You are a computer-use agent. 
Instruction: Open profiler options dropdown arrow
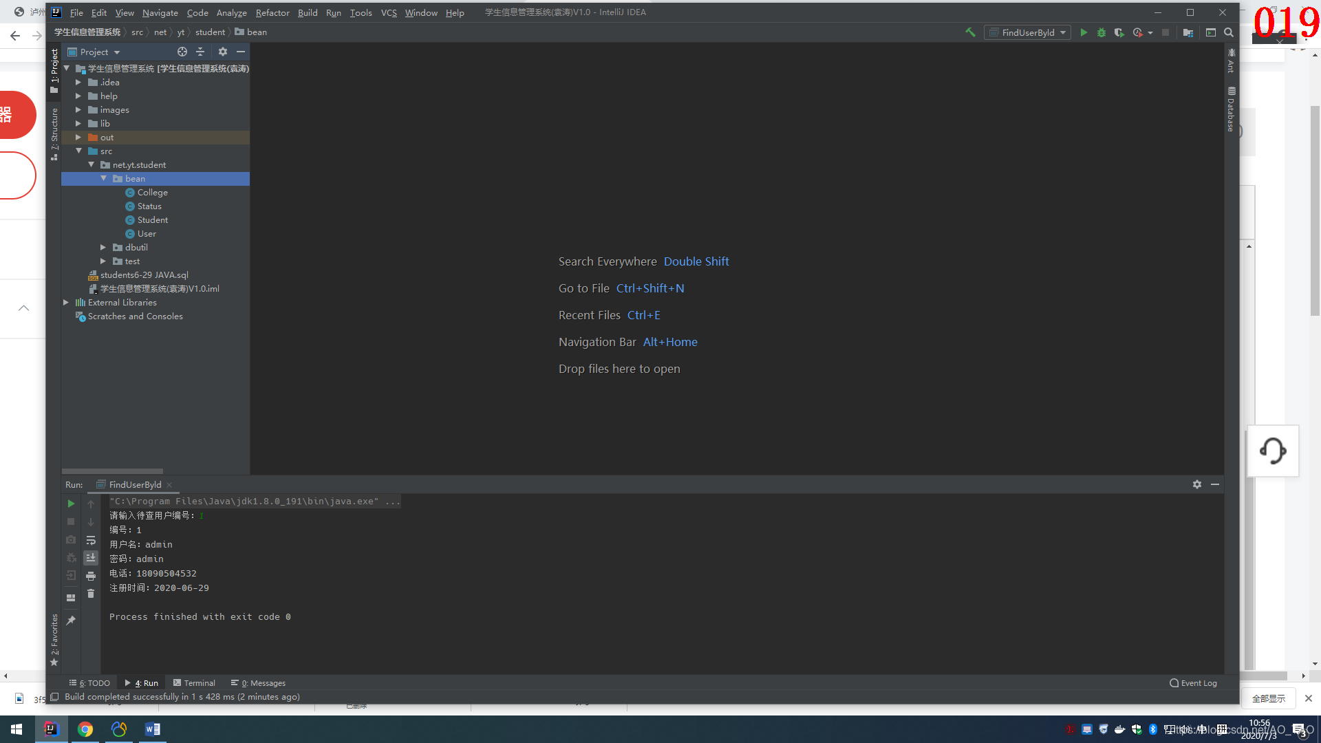tap(1150, 33)
